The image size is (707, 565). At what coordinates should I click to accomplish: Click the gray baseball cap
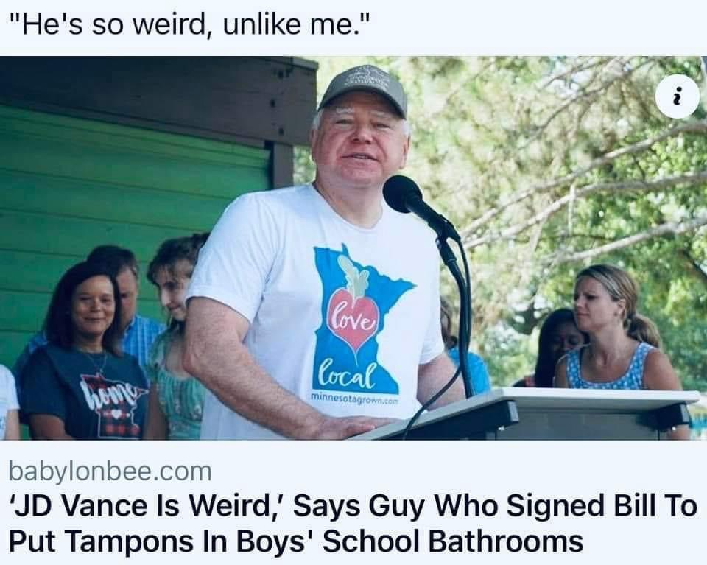tap(365, 90)
